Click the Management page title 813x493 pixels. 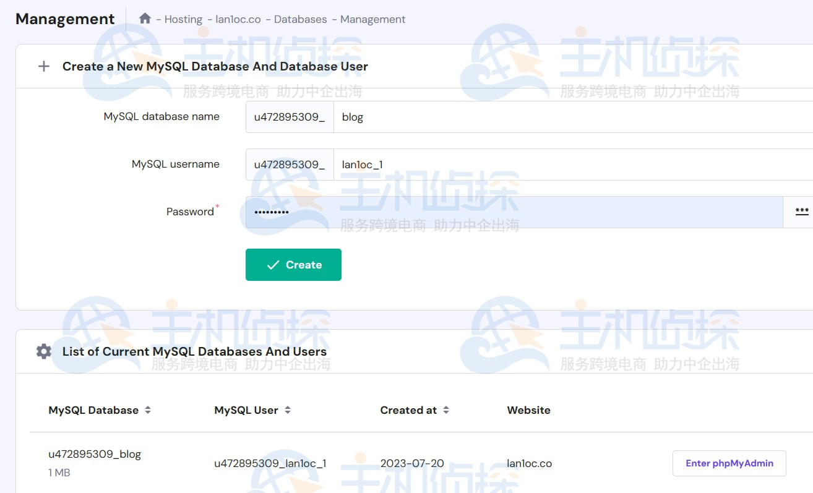click(65, 19)
